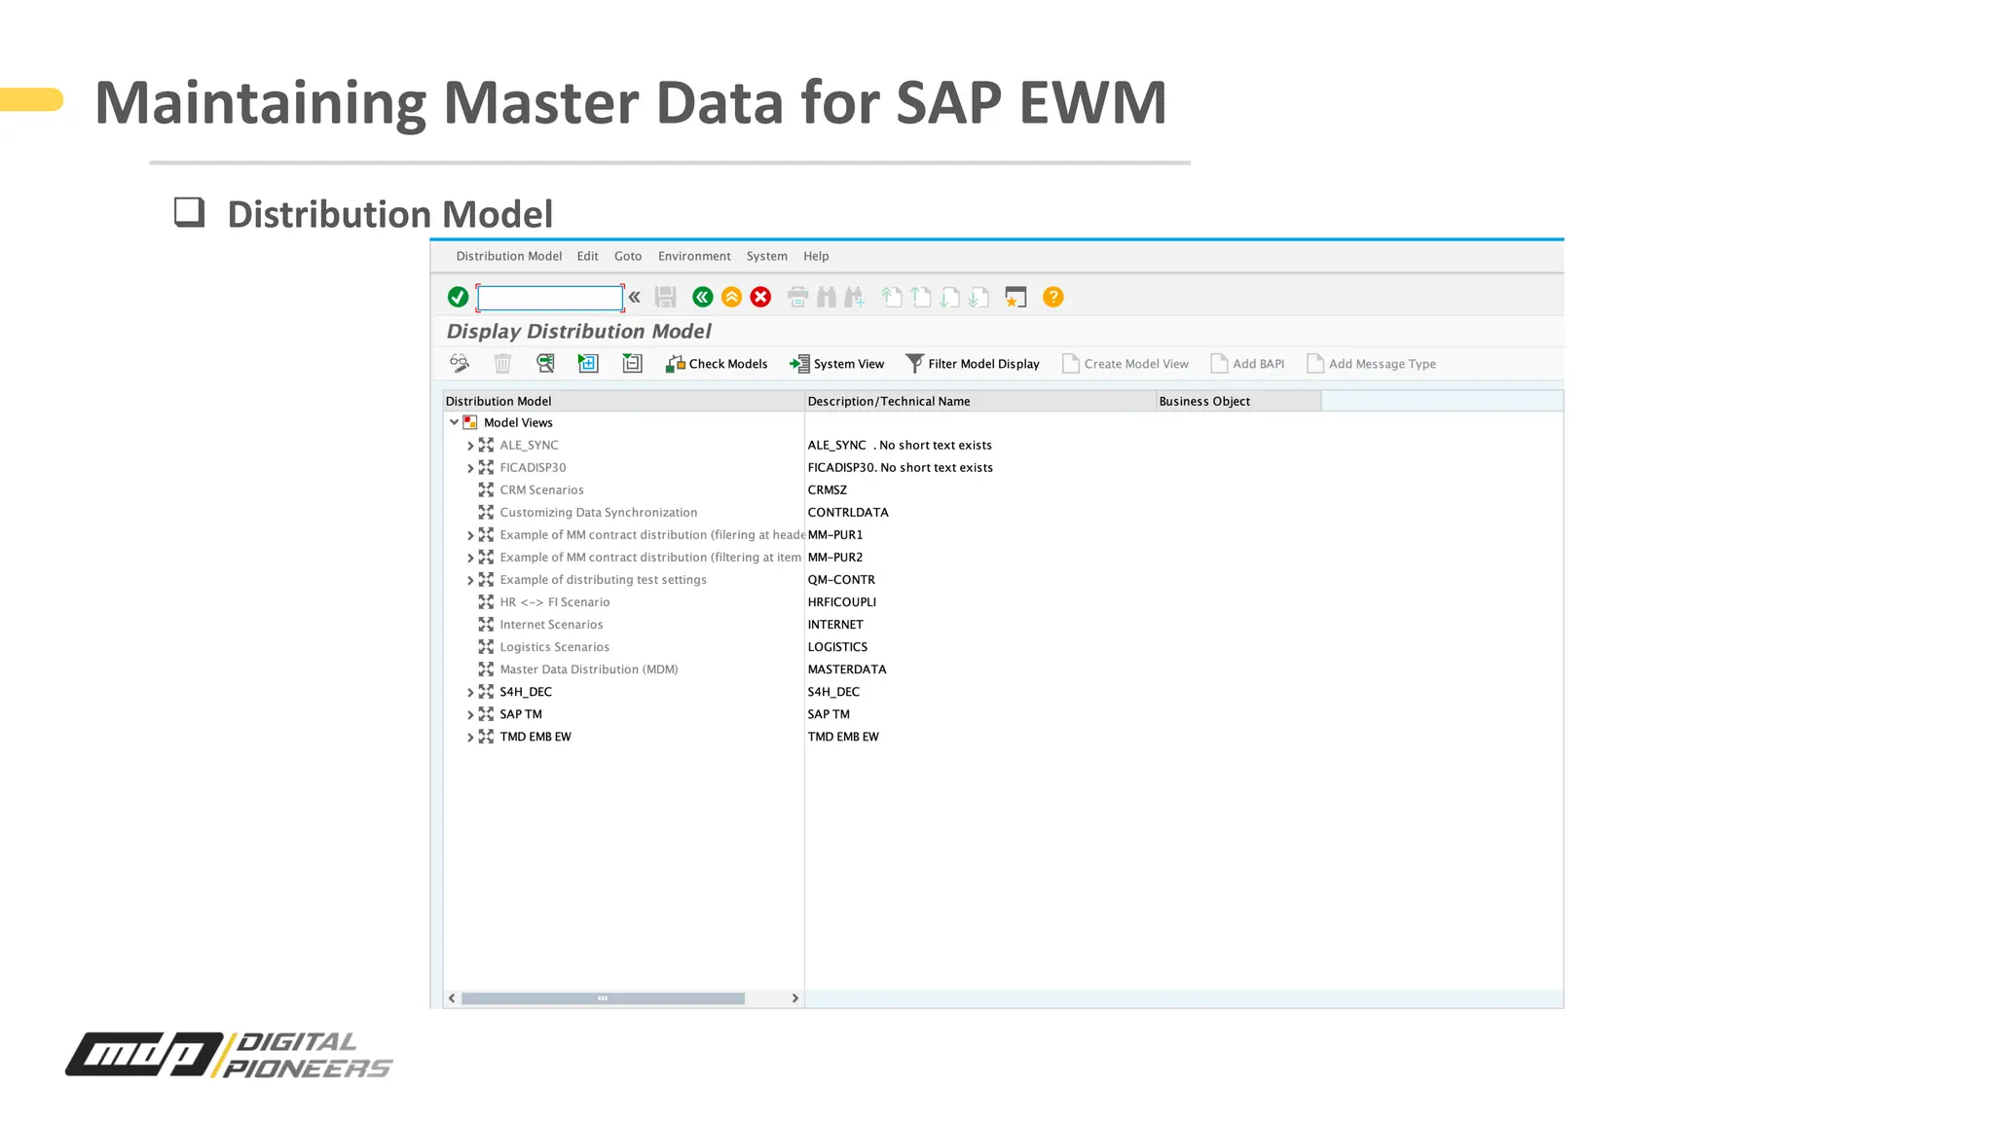Expand Example of distributing test settings
This screenshot has height=1121, width=1994.
tap(470, 580)
